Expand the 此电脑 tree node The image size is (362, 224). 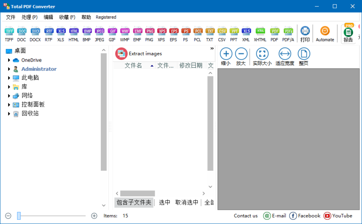click(x=9, y=78)
